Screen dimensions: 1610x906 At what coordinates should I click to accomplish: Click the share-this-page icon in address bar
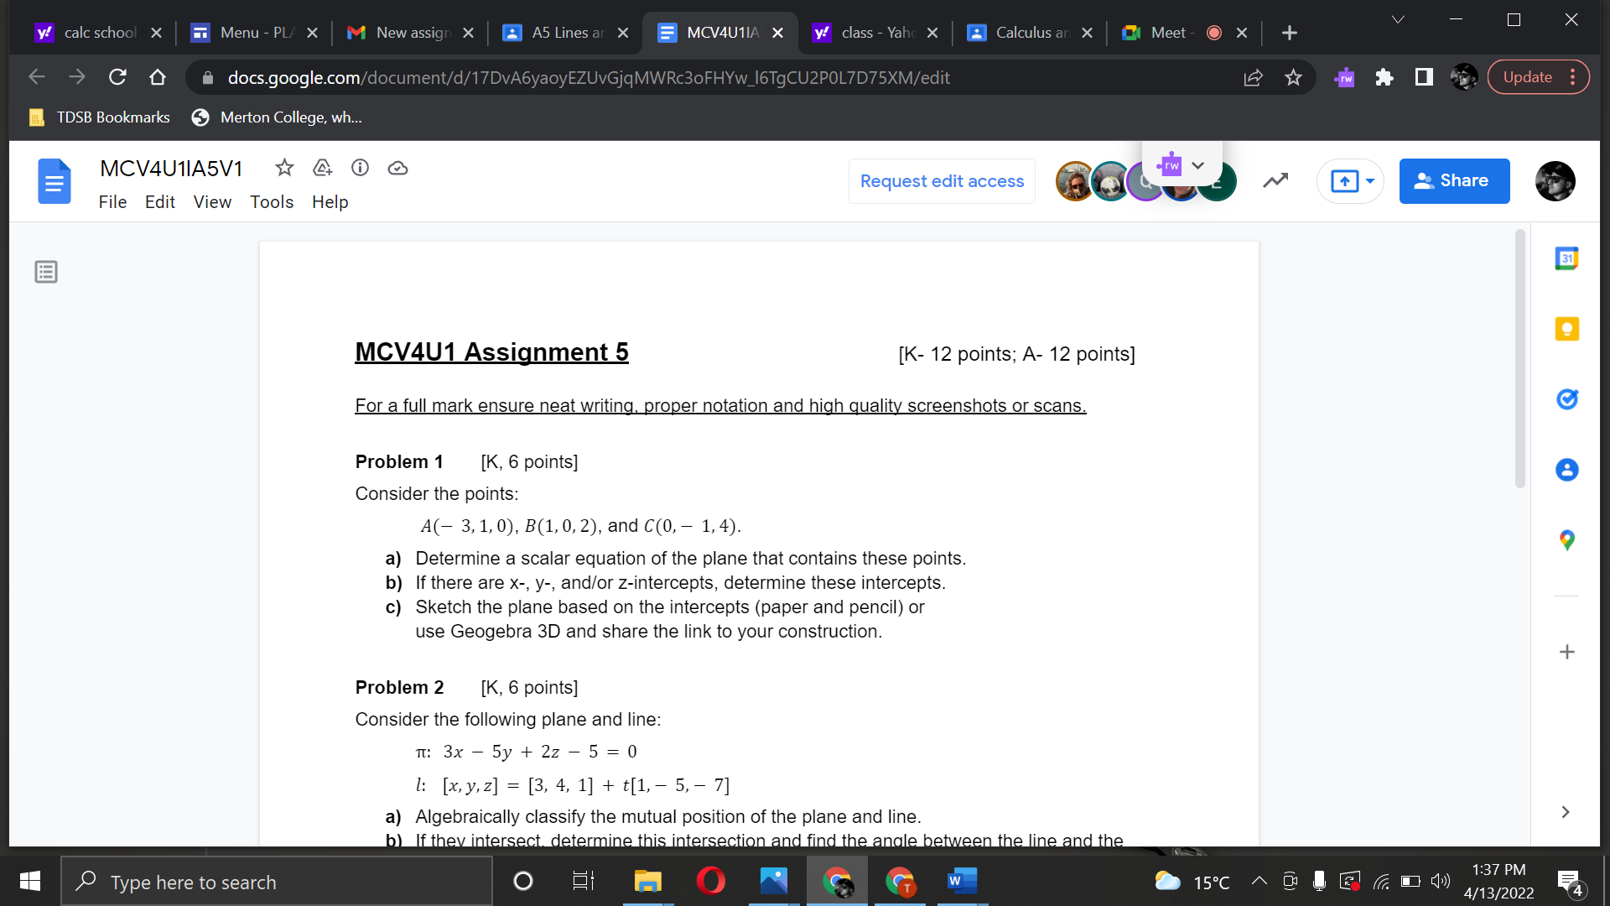point(1254,77)
